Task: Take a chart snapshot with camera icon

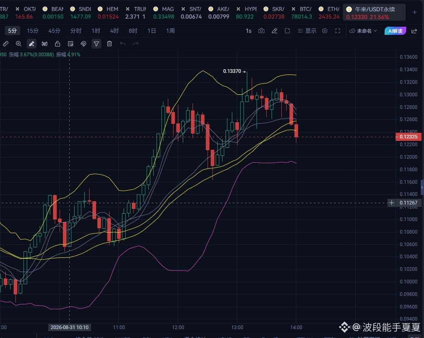Action: tap(261, 31)
